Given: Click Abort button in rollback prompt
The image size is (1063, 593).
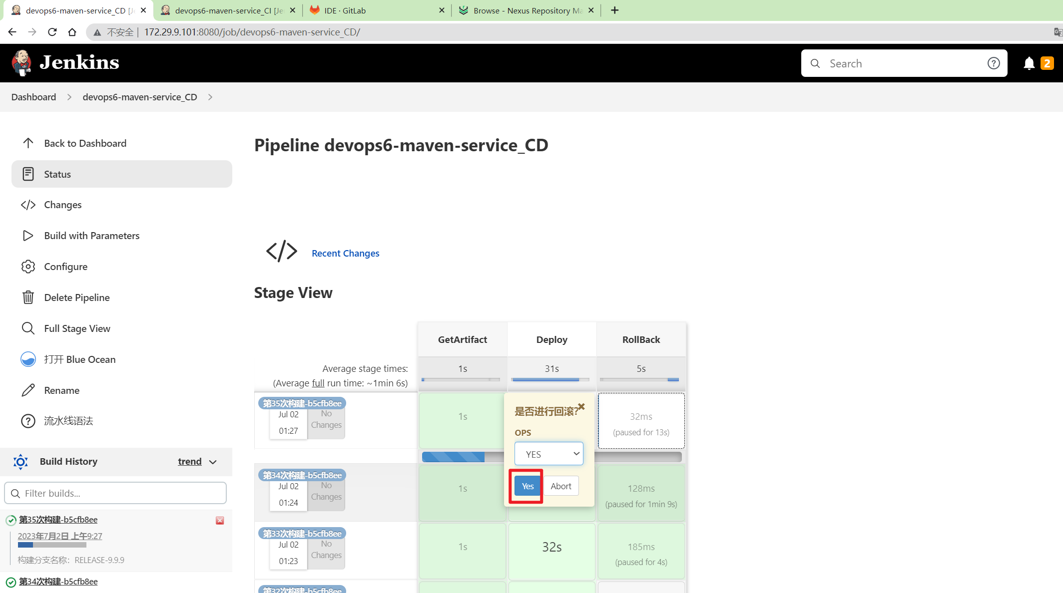Looking at the screenshot, I should tap(561, 486).
